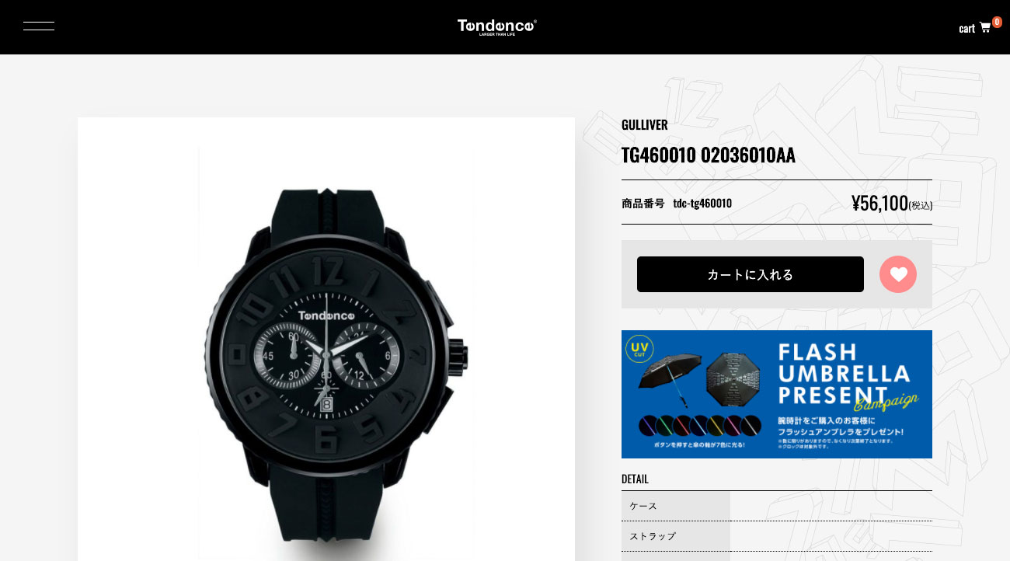
Task: Open the Flash Umbrella Present banner
Action: pyautogui.click(x=777, y=394)
